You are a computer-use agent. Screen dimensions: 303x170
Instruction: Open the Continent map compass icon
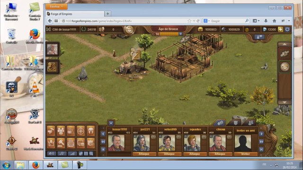click(x=80, y=131)
